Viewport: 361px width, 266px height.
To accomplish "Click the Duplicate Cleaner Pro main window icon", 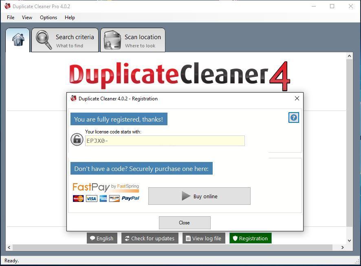I will pyautogui.click(x=7, y=6).
